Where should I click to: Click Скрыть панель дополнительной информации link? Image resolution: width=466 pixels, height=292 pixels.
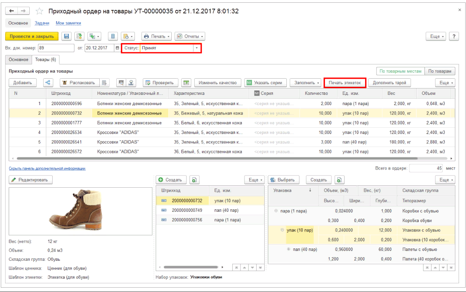(x=47, y=168)
